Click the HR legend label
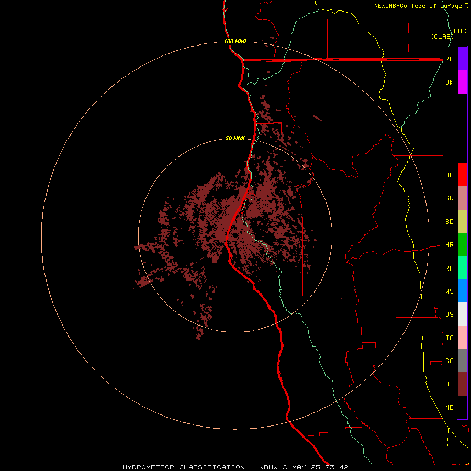471x471 pixels. point(449,245)
